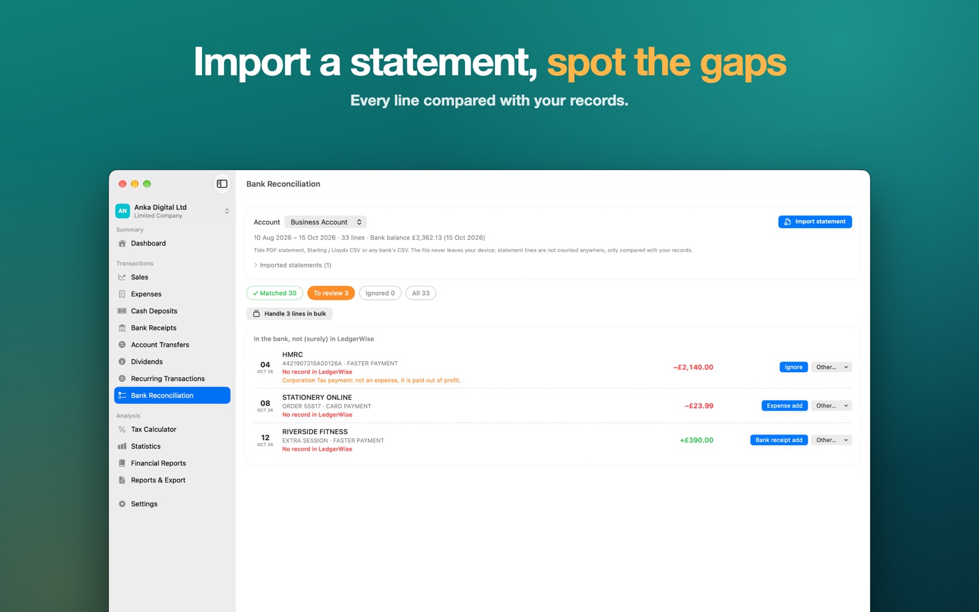979x612 pixels.
Task: Click the Anka Digital Ltd company avatar
Action: 122,211
